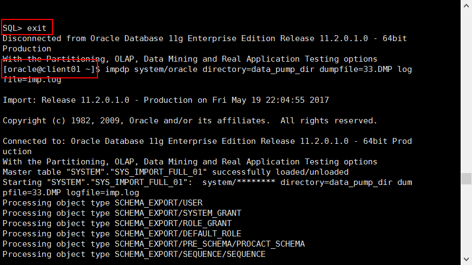Click the 'SCHEMA_EXPORT/ROLE_GRANT' processing line
The image size is (472, 265).
click(x=117, y=223)
